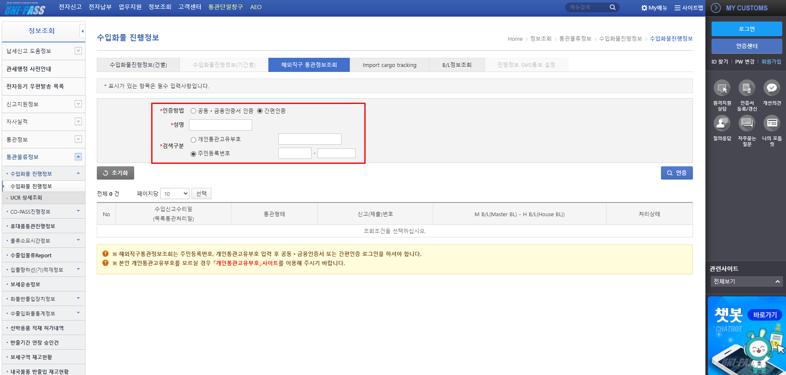Collapse the 정보조회 sidebar with arrow
This screenshot has width=786, height=375.
[82, 31]
